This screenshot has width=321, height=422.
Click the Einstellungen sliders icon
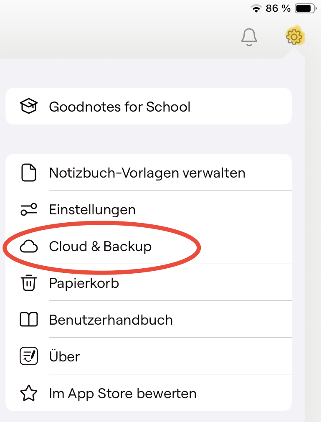(29, 209)
